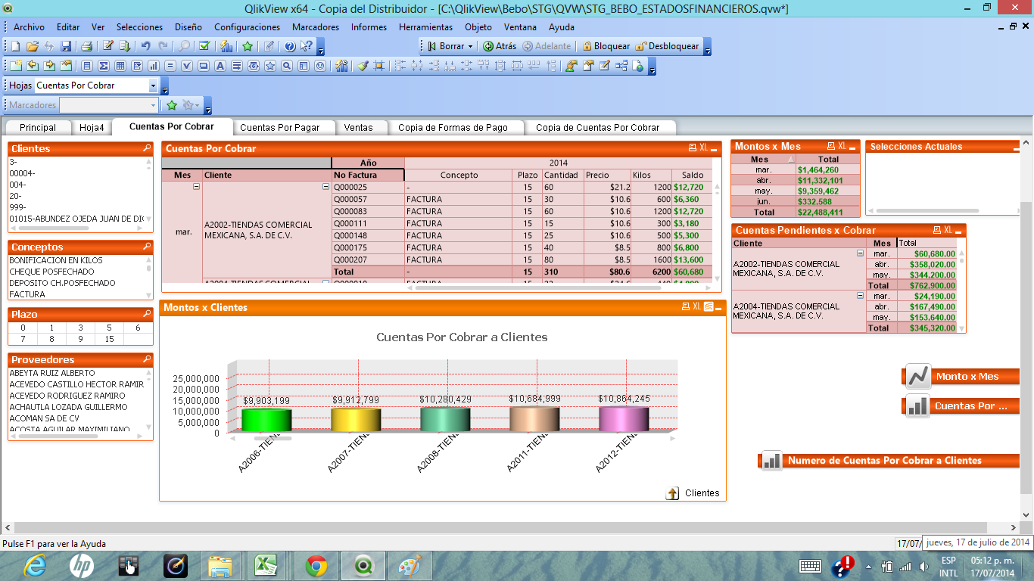Open the Archivo menu
Viewport: 1034px width, 581px height.
point(29,27)
